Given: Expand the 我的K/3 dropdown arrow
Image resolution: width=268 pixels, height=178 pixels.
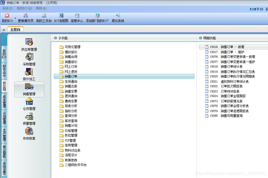Looking at the screenshot, I should pyautogui.click(x=15, y=18).
